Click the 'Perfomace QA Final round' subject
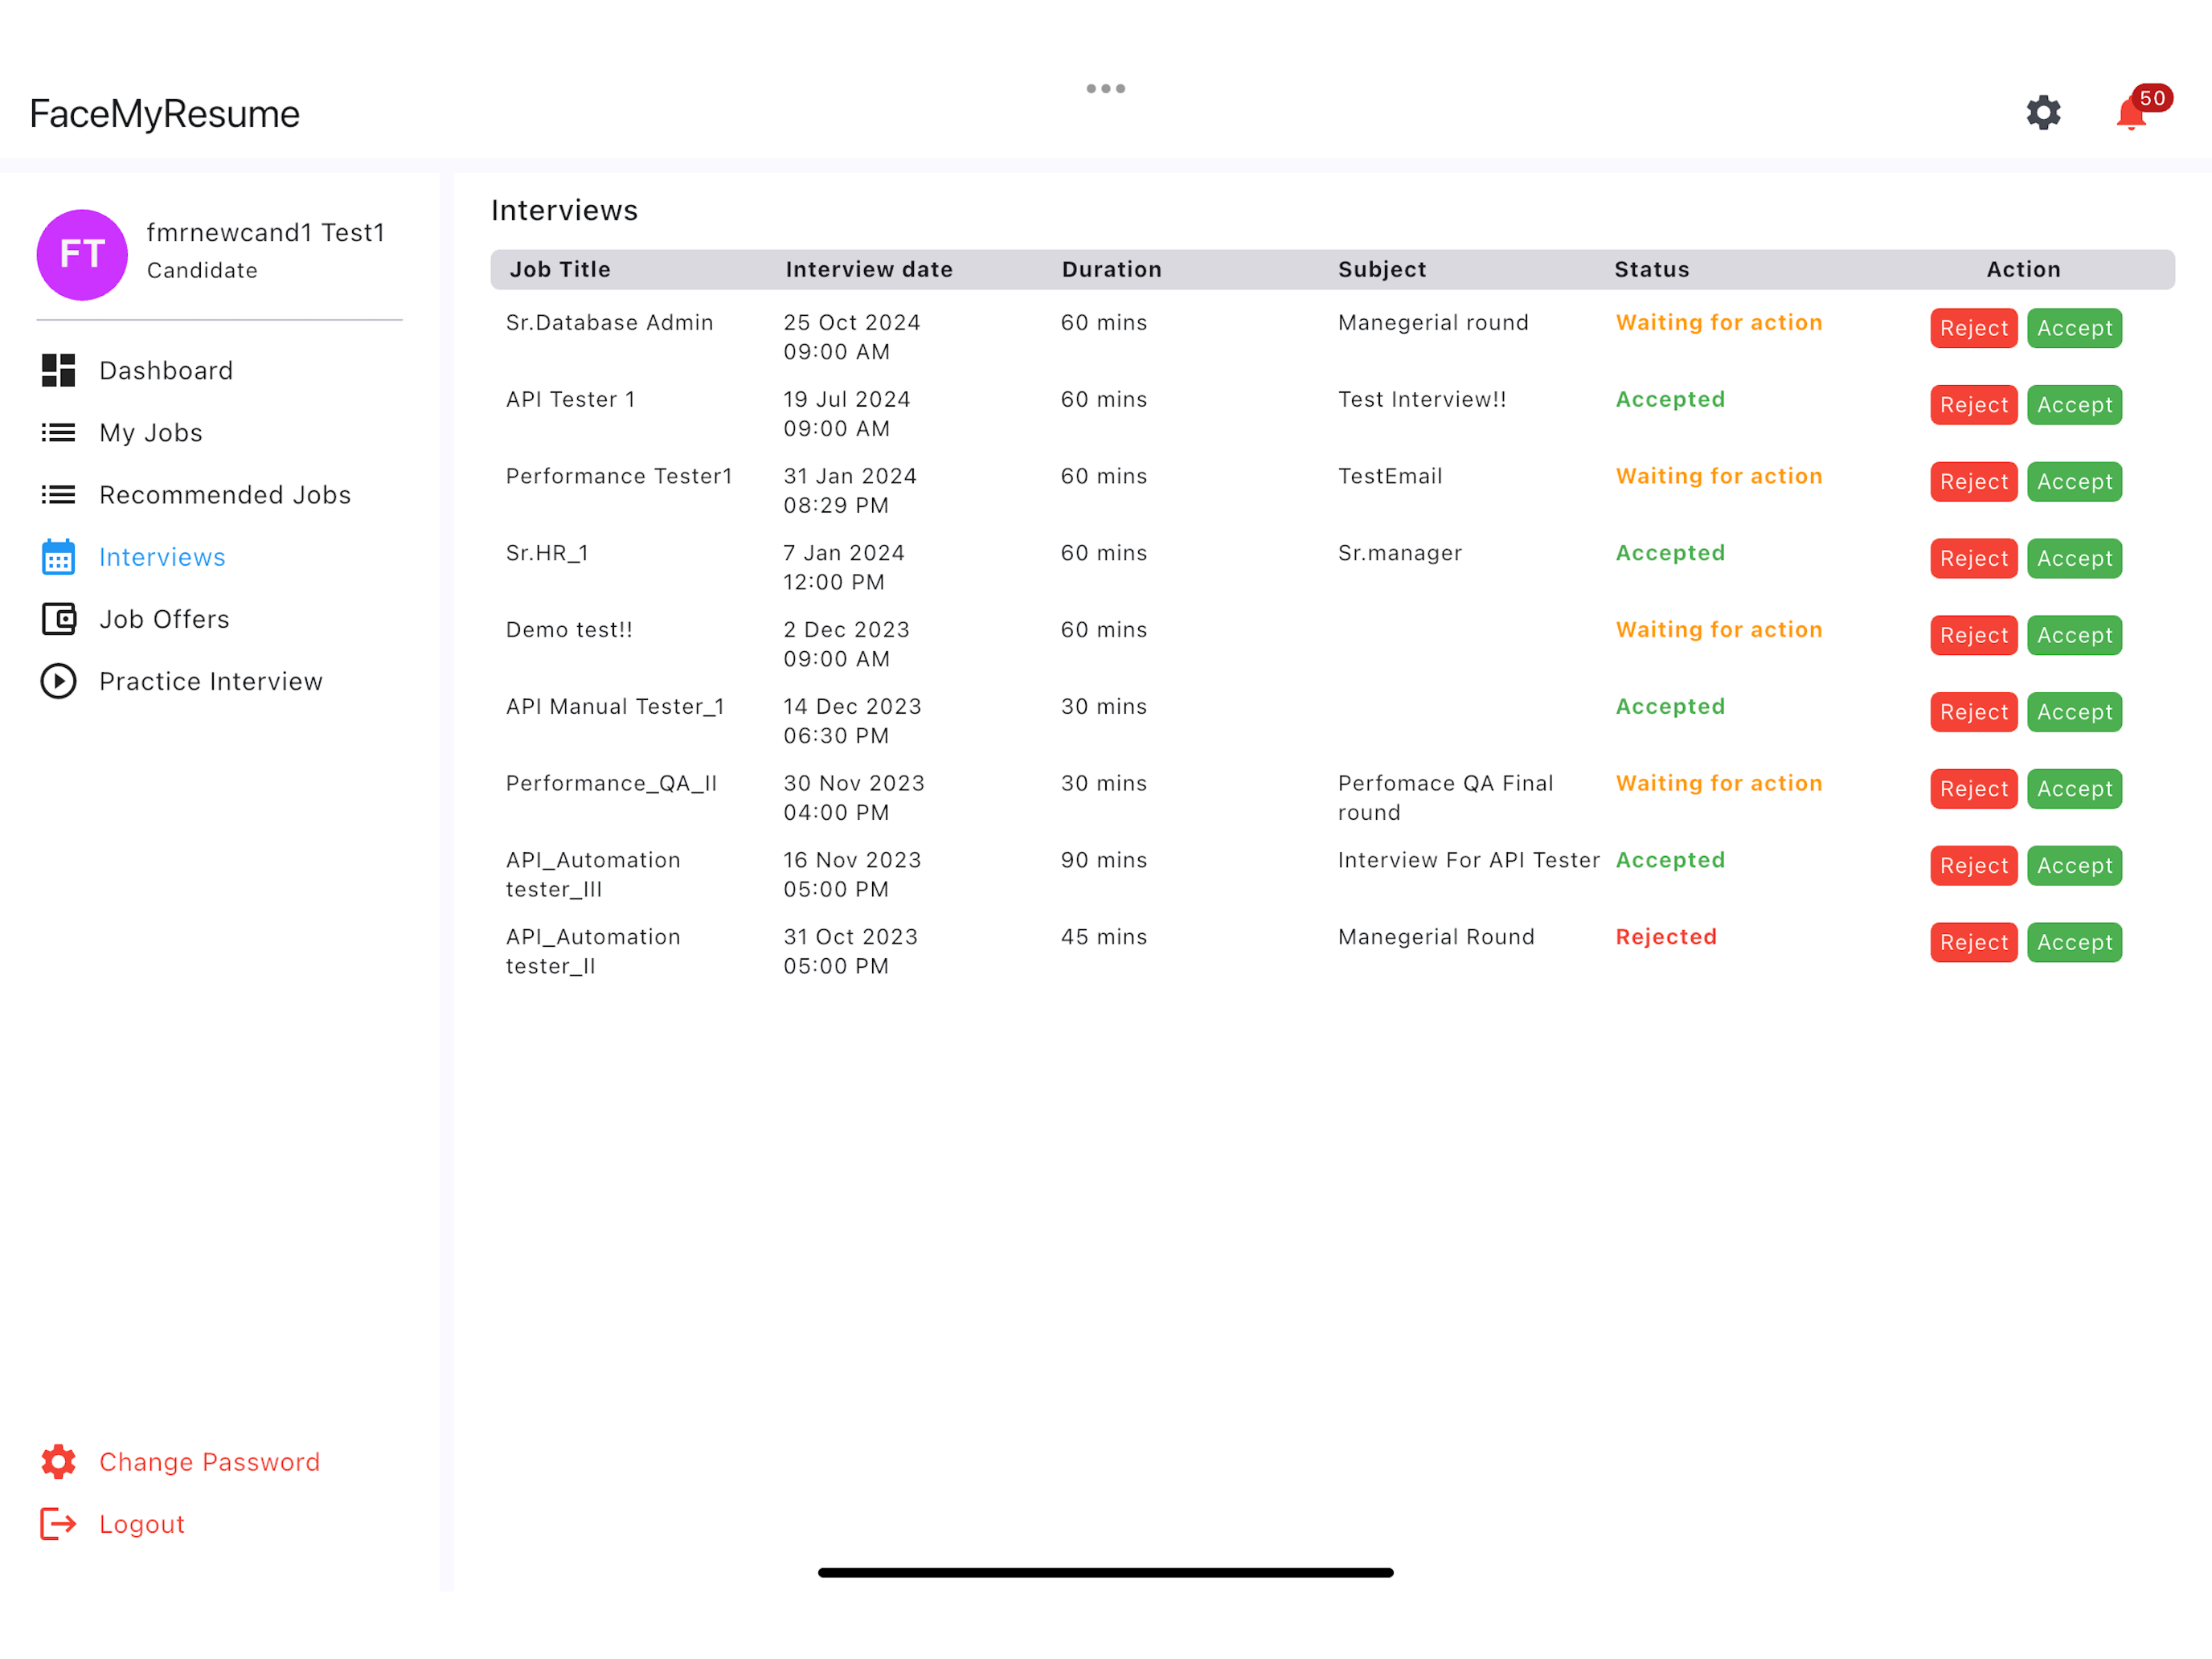Screen dimensions: 2212x1659 point(1445,798)
